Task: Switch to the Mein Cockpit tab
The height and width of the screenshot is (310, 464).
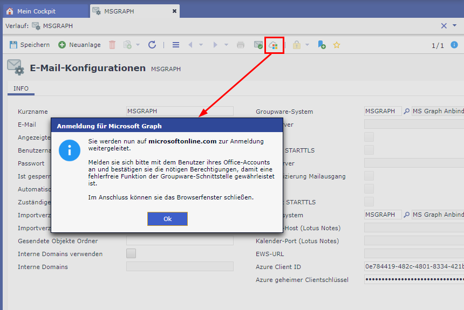Action: pyautogui.click(x=37, y=11)
